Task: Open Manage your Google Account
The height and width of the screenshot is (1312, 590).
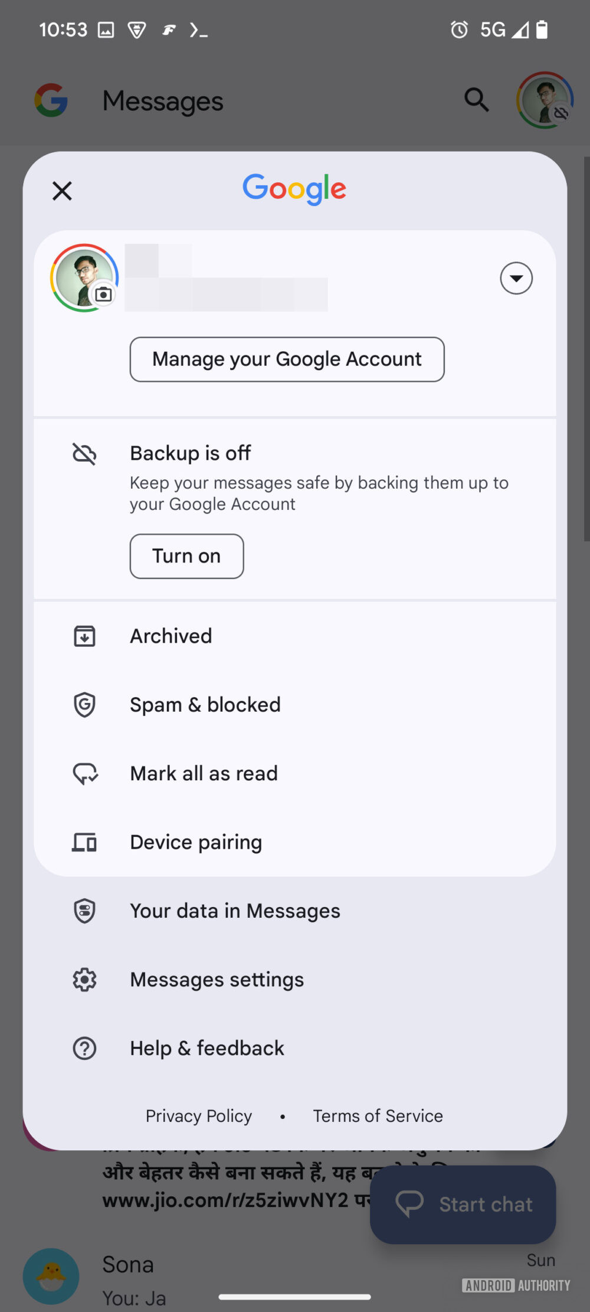Action: [287, 359]
